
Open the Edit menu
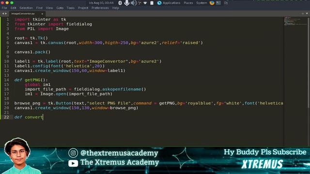pos(13,8)
